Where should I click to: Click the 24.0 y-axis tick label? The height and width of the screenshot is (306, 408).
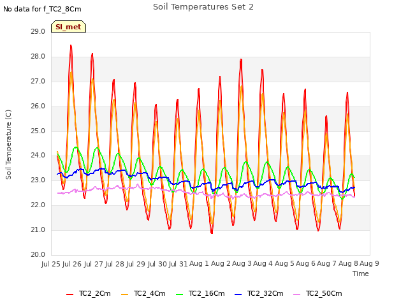click(38, 156)
